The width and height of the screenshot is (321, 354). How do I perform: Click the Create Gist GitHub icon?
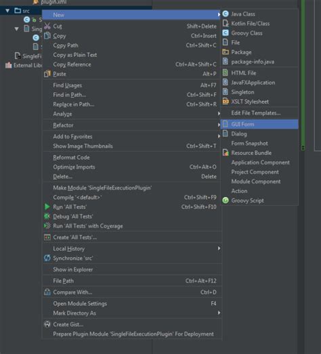tap(47, 324)
